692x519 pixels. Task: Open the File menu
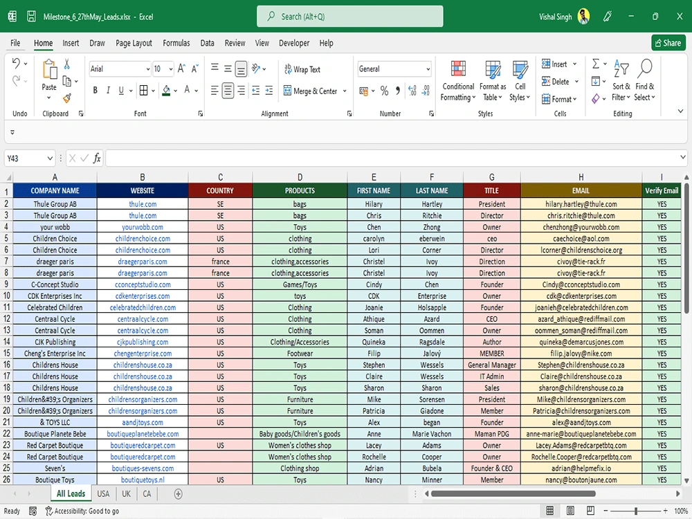pos(15,43)
